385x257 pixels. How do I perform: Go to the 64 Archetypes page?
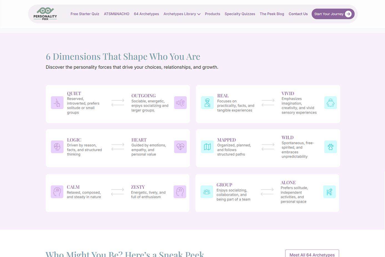tap(146, 14)
